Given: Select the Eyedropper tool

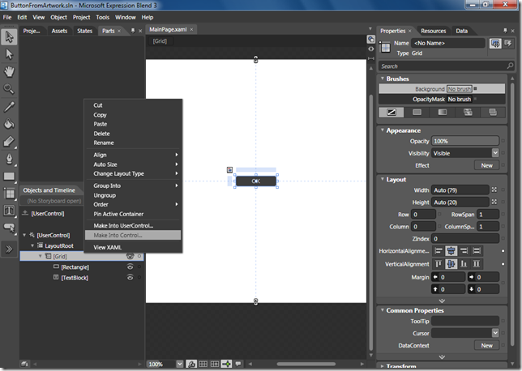Looking at the screenshot, I should (x=9, y=106).
